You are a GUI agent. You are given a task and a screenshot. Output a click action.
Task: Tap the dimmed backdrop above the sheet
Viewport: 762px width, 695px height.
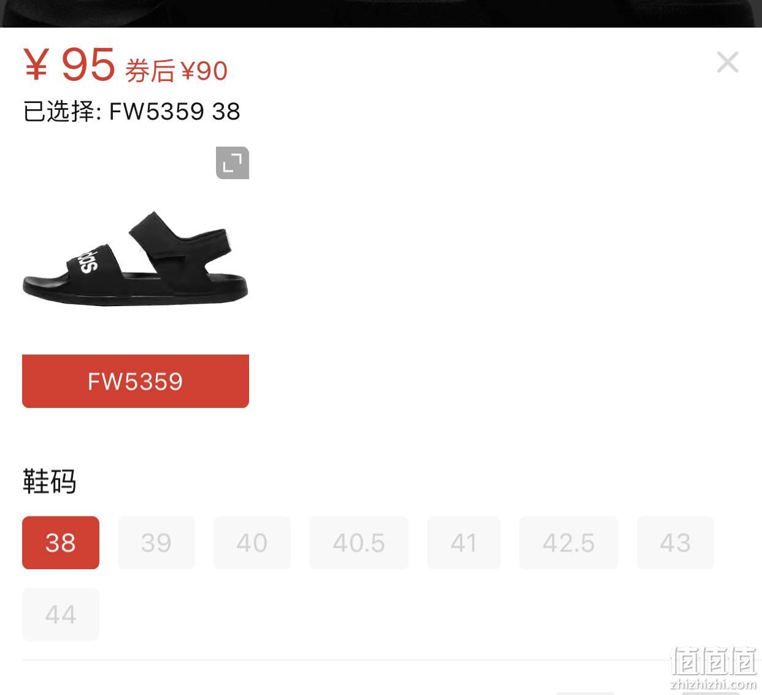(x=381, y=13)
